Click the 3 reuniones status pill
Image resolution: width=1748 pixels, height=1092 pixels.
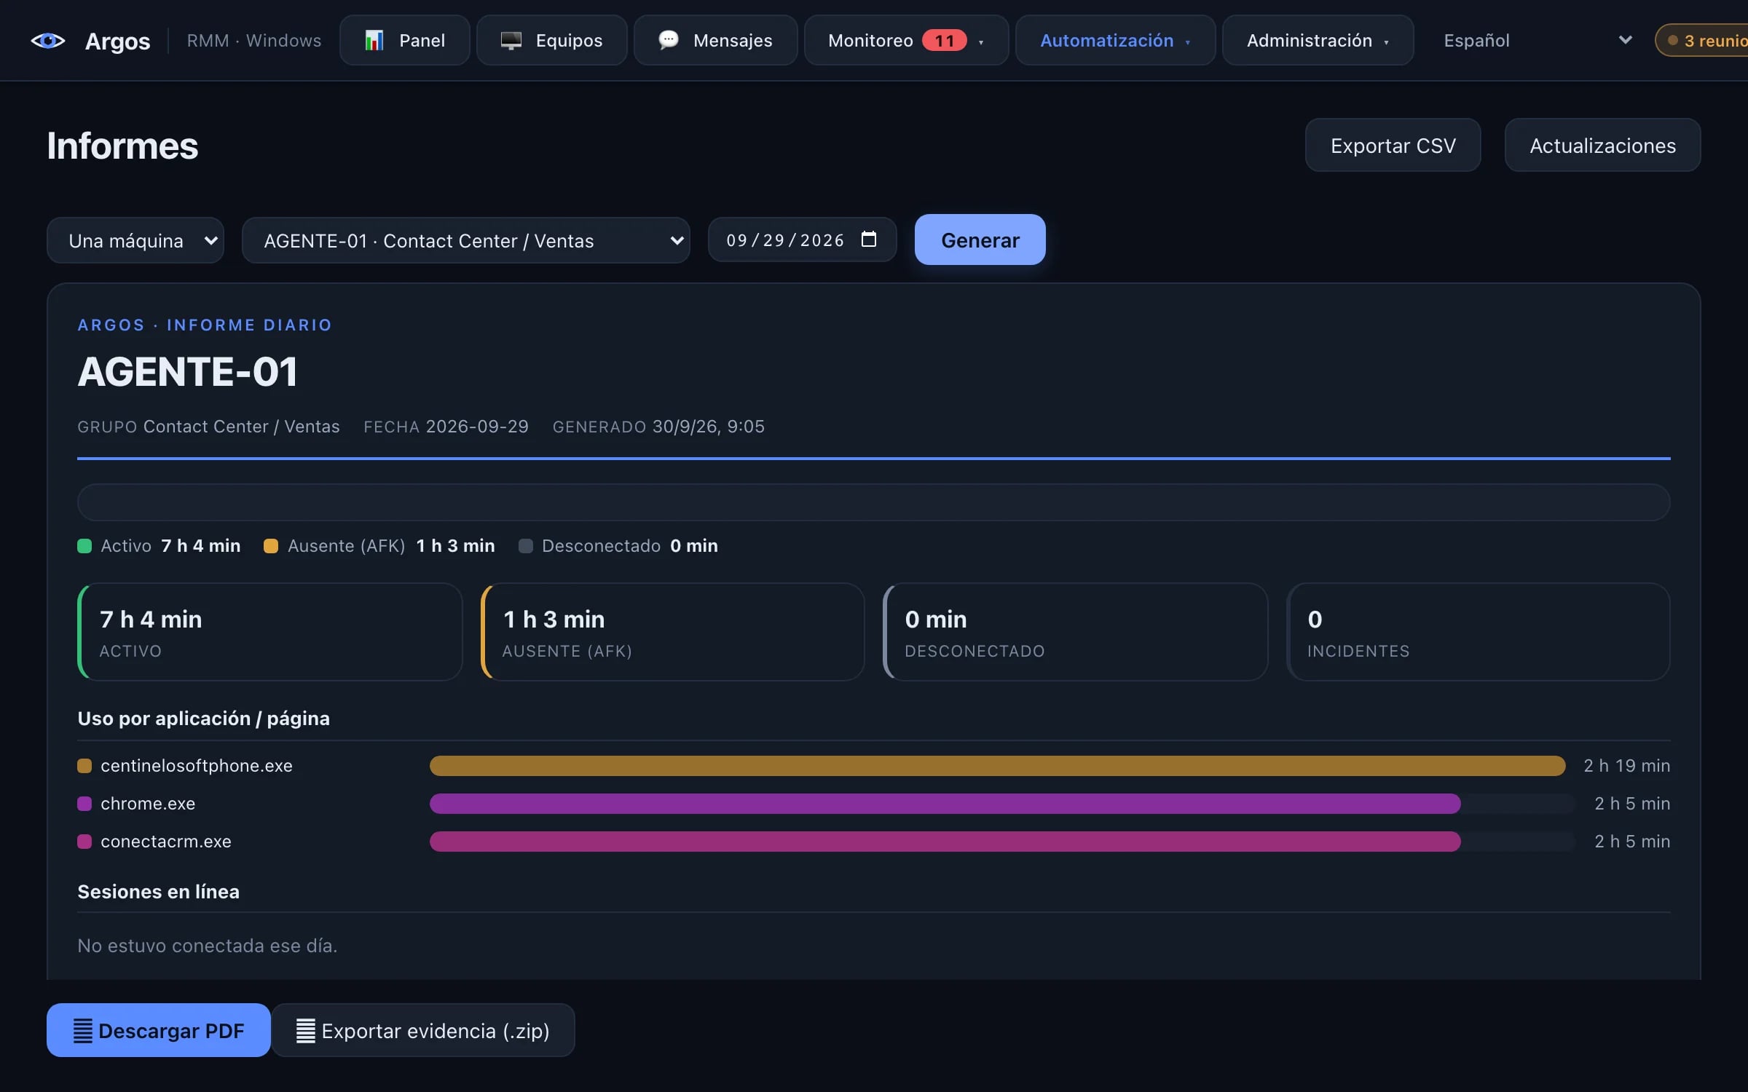click(x=1703, y=40)
